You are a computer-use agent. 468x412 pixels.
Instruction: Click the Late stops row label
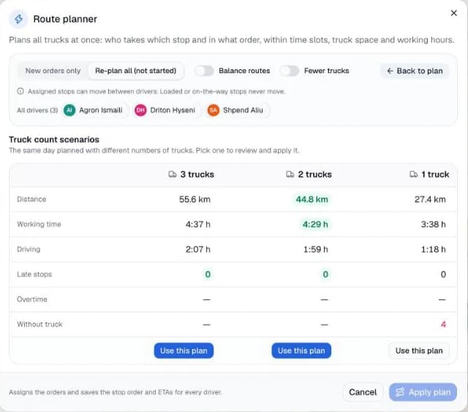click(34, 274)
